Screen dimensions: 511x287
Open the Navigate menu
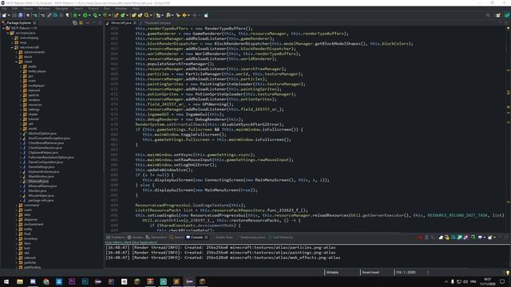[x=61, y=9]
